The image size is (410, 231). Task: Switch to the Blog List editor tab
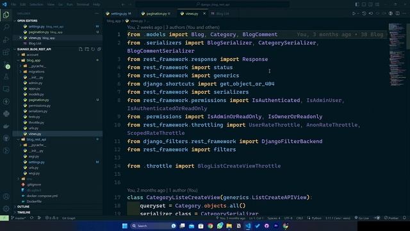coord(223,13)
